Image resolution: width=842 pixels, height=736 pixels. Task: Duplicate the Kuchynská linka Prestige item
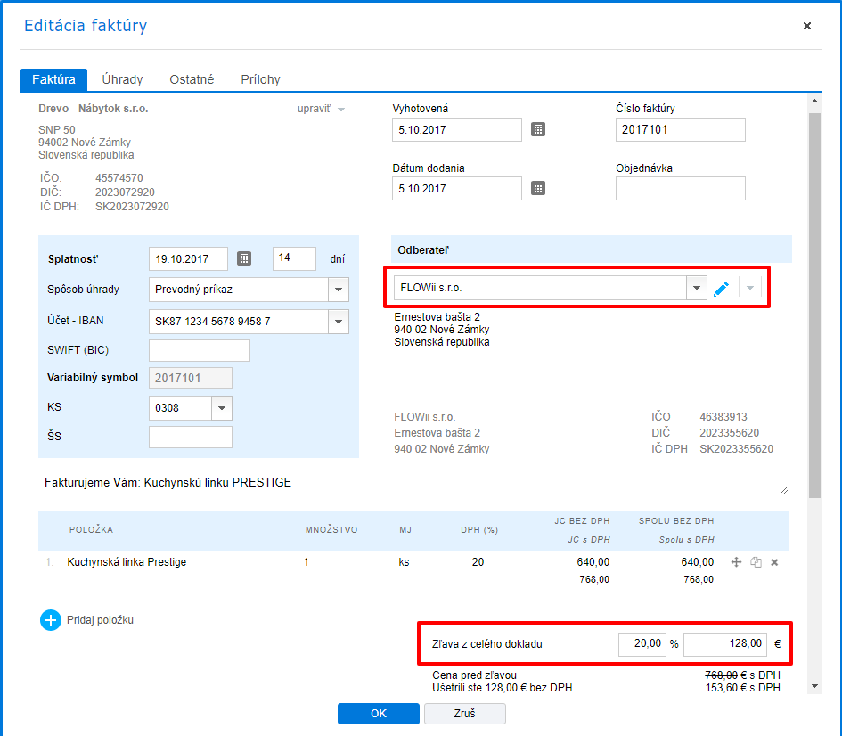(756, 562)
